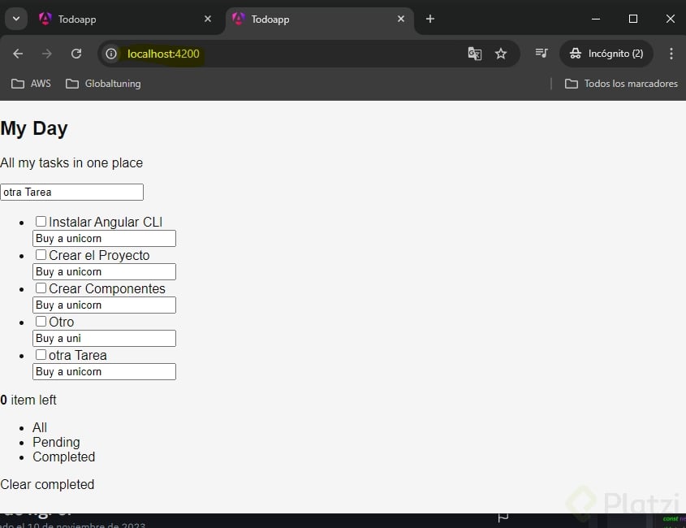This screenshot has height=528, width=686.
Task: Select the second active Todoapp tab
Action: pyautogui.click(x=319, y=19)
